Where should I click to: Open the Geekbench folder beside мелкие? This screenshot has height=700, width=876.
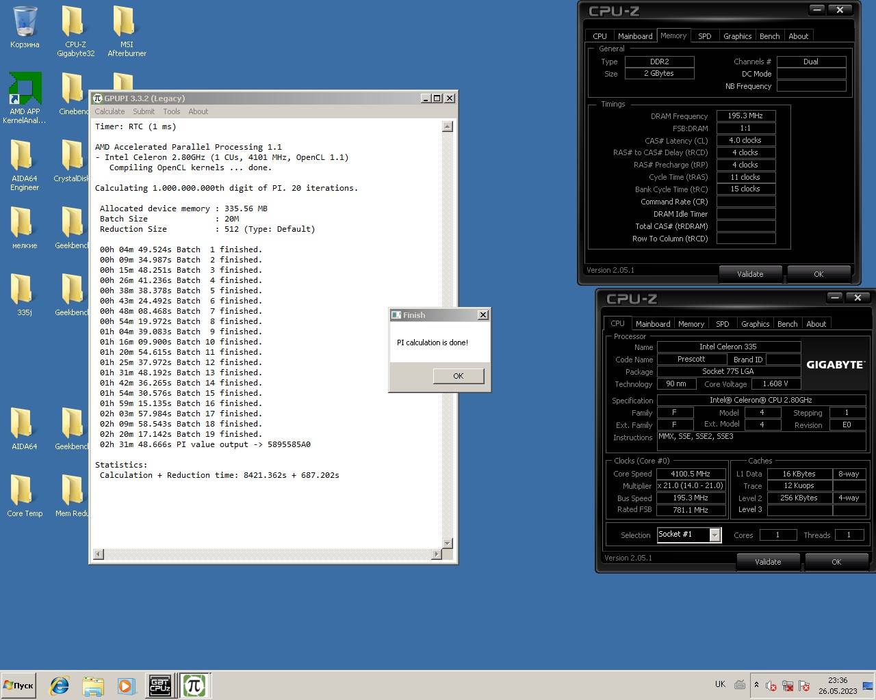72,227
